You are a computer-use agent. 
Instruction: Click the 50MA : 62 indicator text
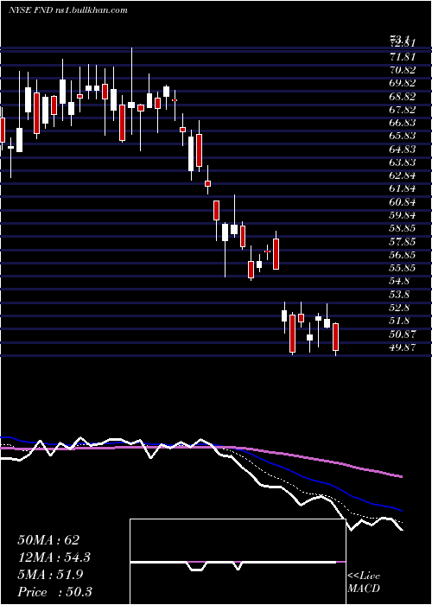pos(48,540)
